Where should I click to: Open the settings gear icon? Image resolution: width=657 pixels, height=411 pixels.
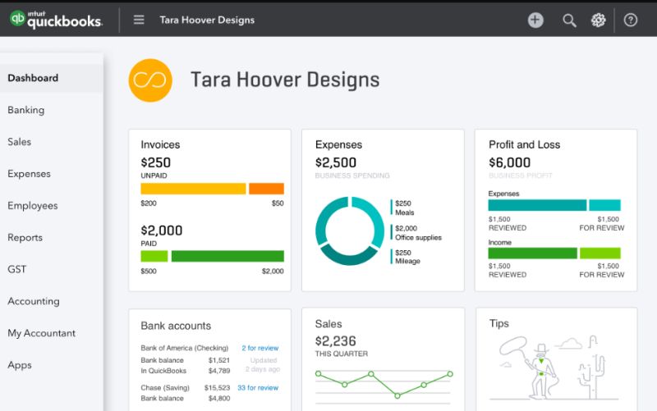(599, 20)
